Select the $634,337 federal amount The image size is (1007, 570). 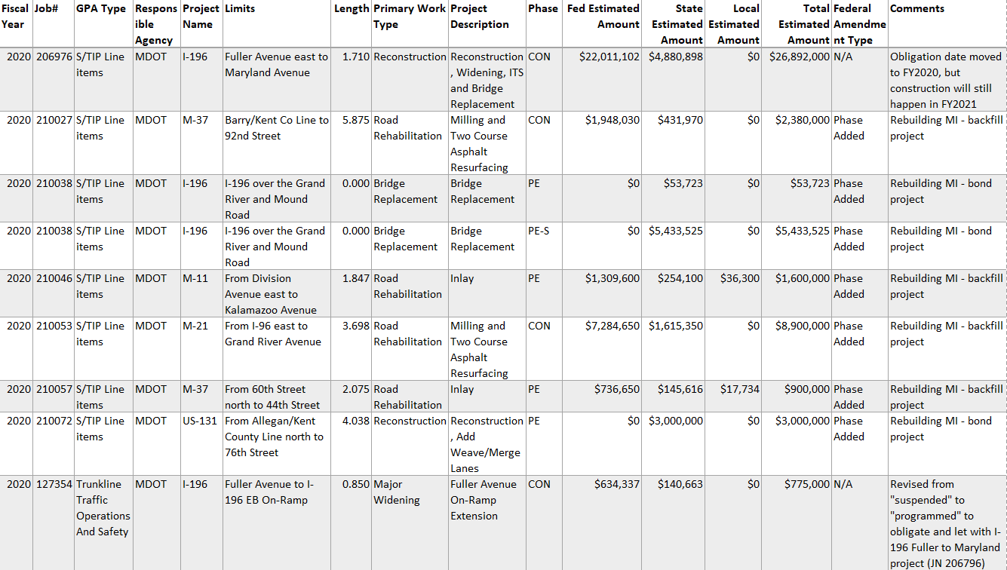pos(617,484)
